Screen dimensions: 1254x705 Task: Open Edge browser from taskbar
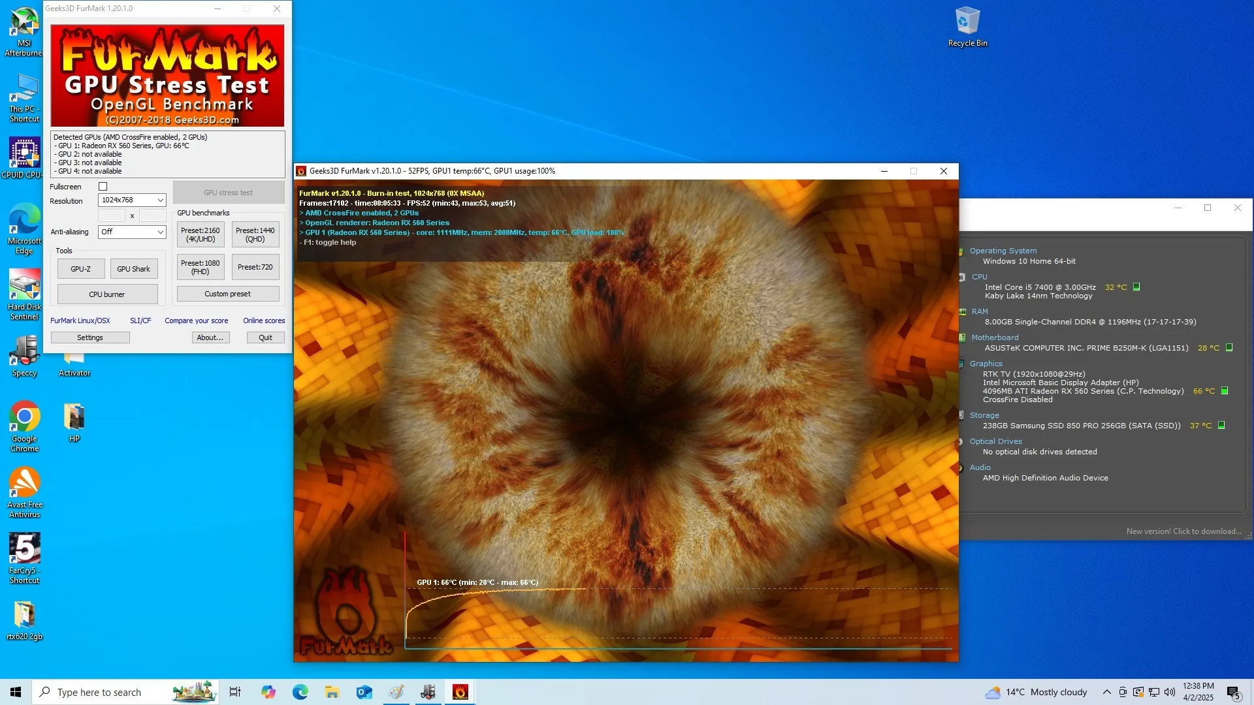pos(300,692)
